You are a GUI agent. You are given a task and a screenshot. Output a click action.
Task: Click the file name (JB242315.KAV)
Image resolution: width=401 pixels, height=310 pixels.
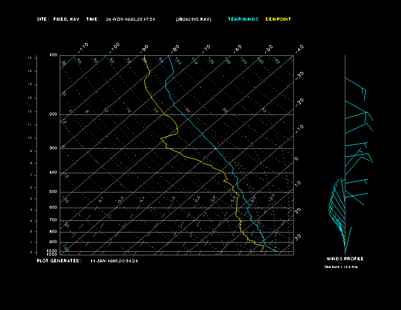pyautogui.click(x=194, y=19)
